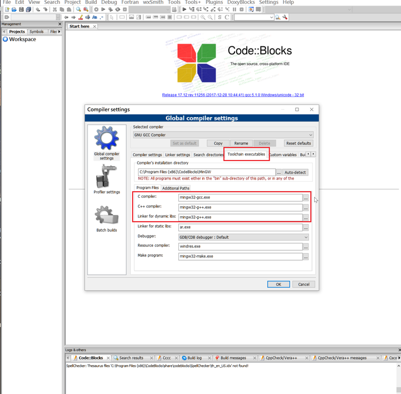The image size is (401, 394).
Task: Select Batch builds in sidebar
Action: [x=106, y=219]
